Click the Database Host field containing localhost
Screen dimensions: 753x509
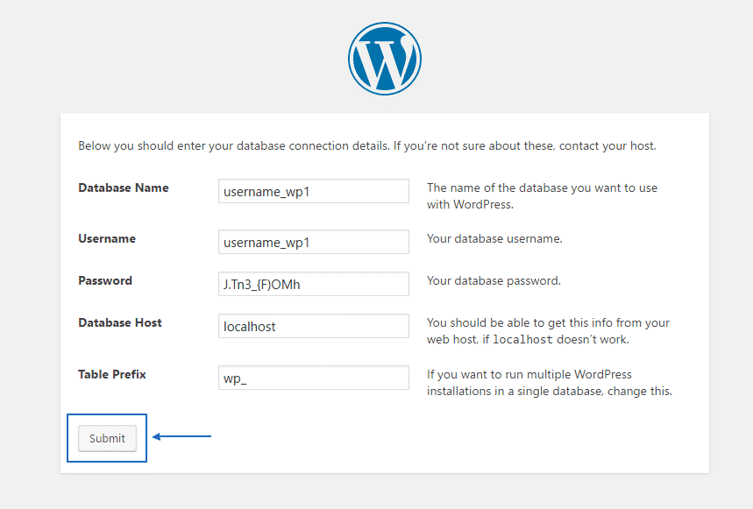313,326
